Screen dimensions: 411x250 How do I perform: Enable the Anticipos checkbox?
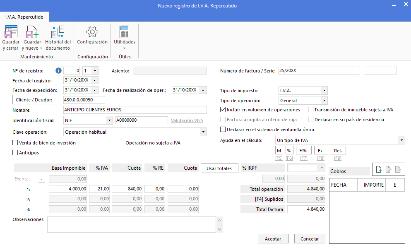click(15, 153)
